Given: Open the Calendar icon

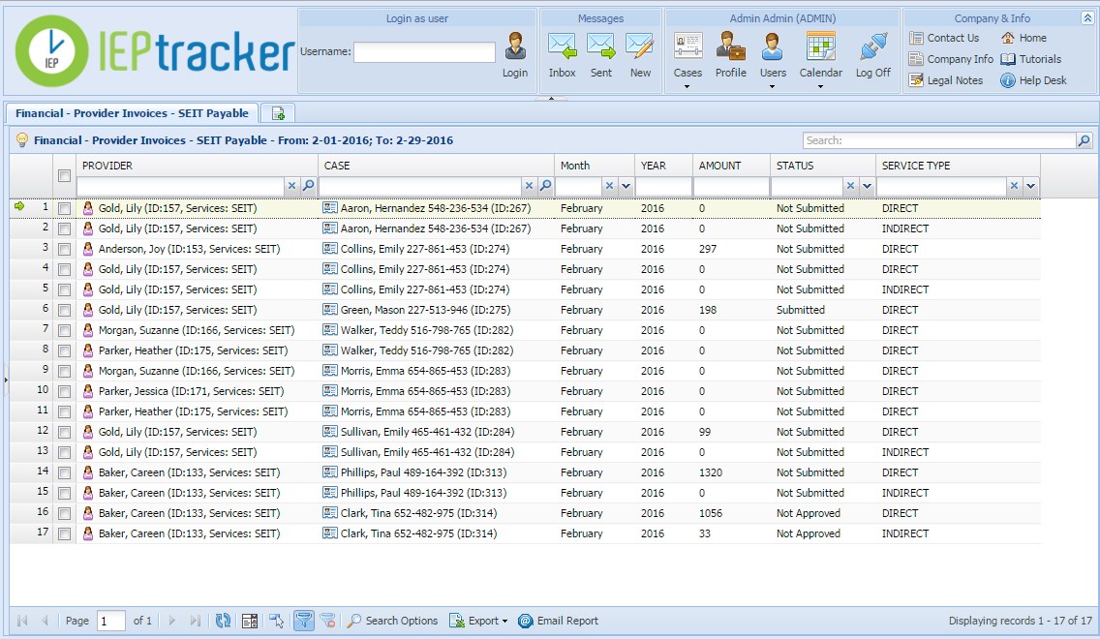Looking at the screenshot, I should 821,46.
